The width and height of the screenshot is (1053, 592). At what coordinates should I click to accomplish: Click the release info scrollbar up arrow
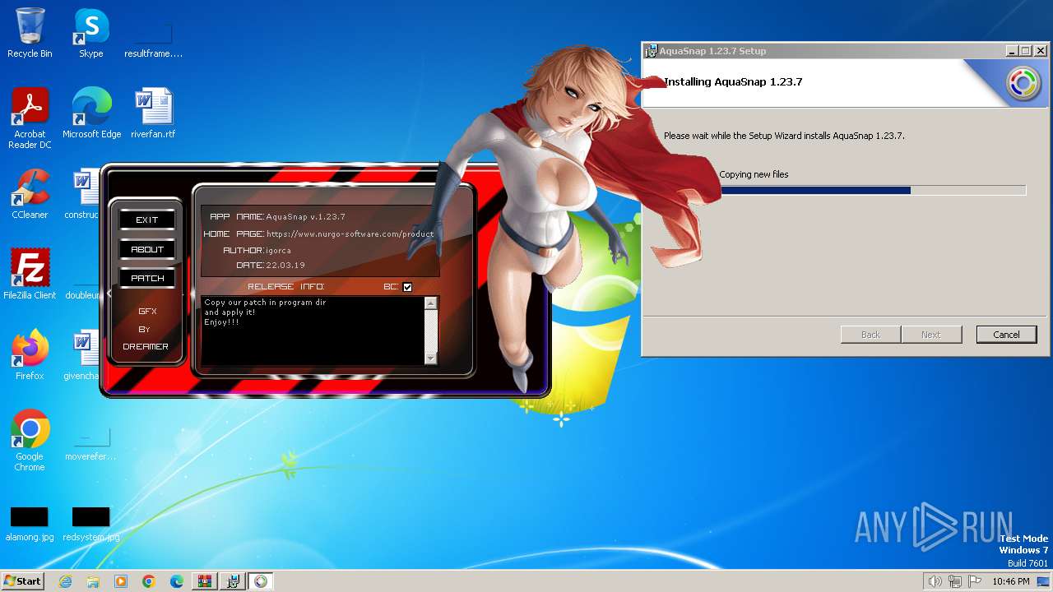(430, 303)
